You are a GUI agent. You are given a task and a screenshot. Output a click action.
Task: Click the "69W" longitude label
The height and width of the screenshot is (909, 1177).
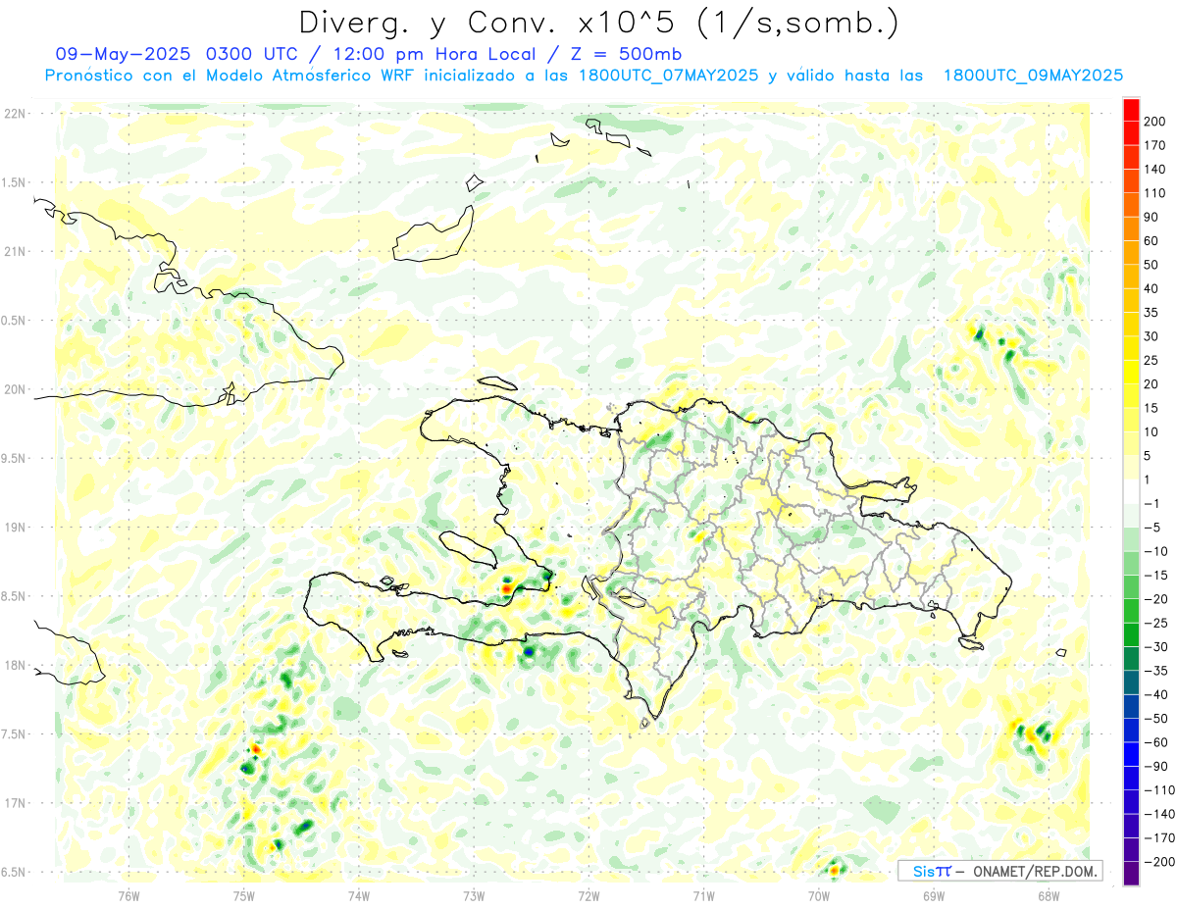(x=934, y=895)
